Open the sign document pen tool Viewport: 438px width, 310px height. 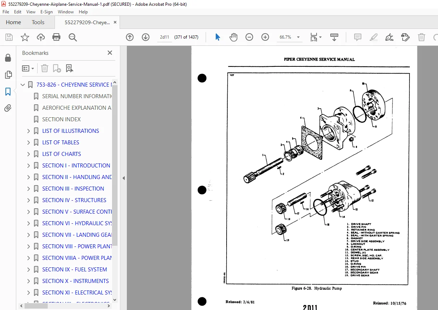(390, 37)
